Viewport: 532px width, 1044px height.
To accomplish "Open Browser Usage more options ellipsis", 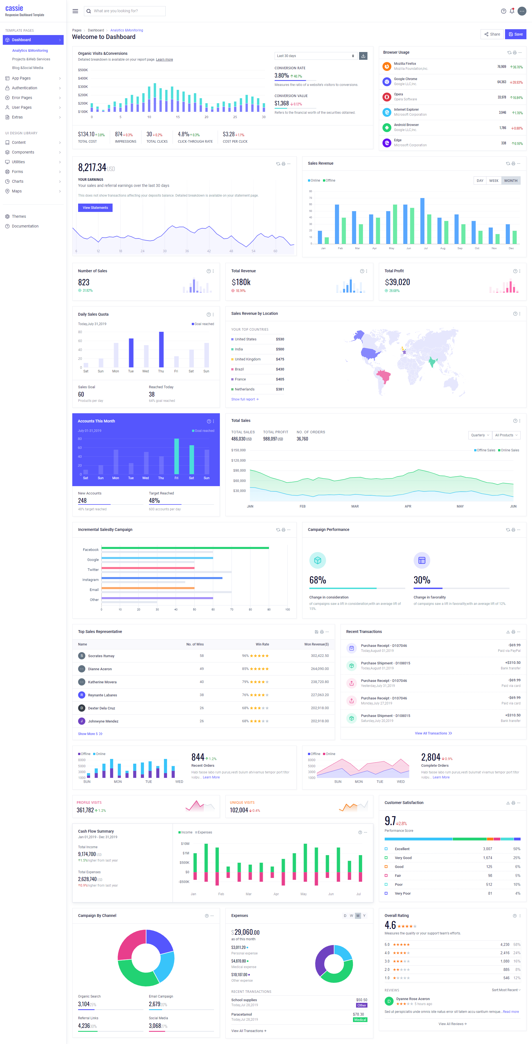I will click(520, 53).
